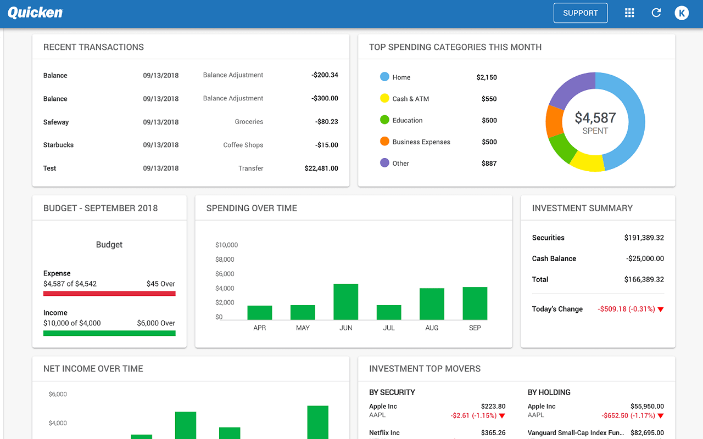Click the yellow Cash & ATM dot

[384, 98]
